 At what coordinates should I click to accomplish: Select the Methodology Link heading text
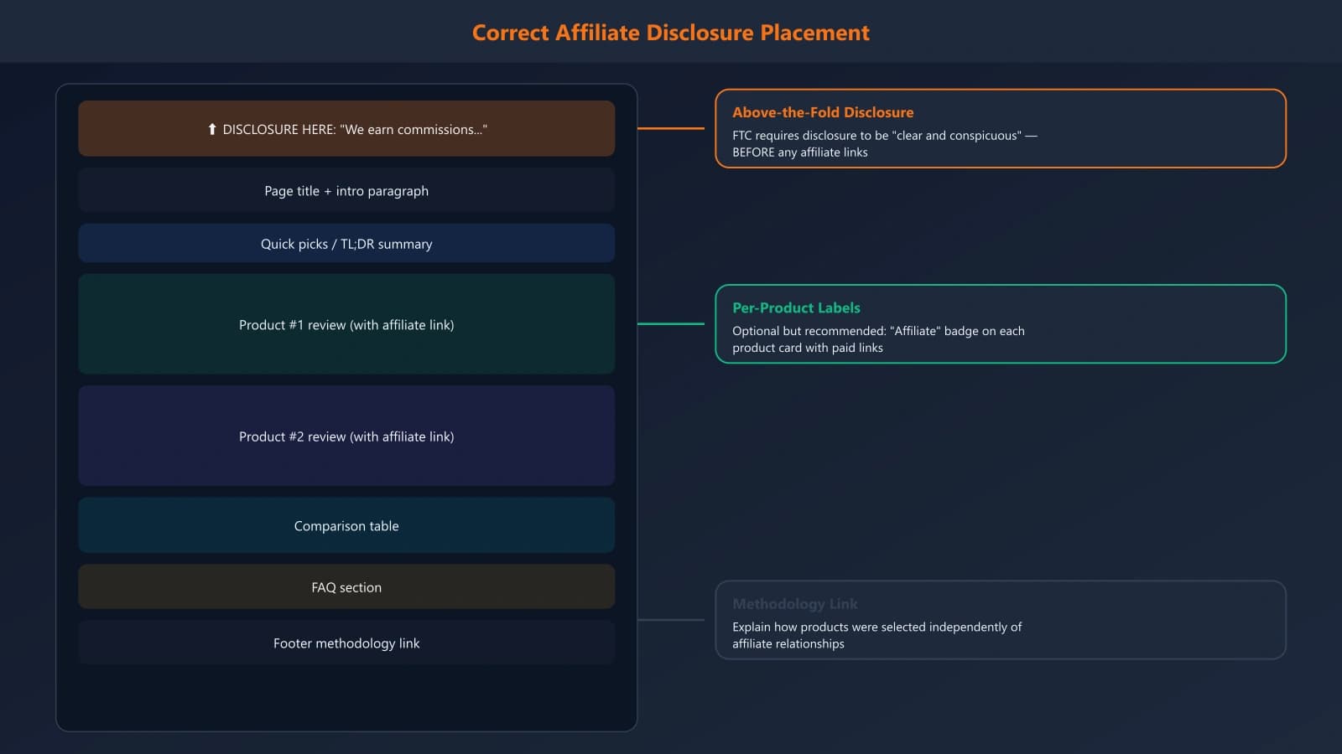794,604
